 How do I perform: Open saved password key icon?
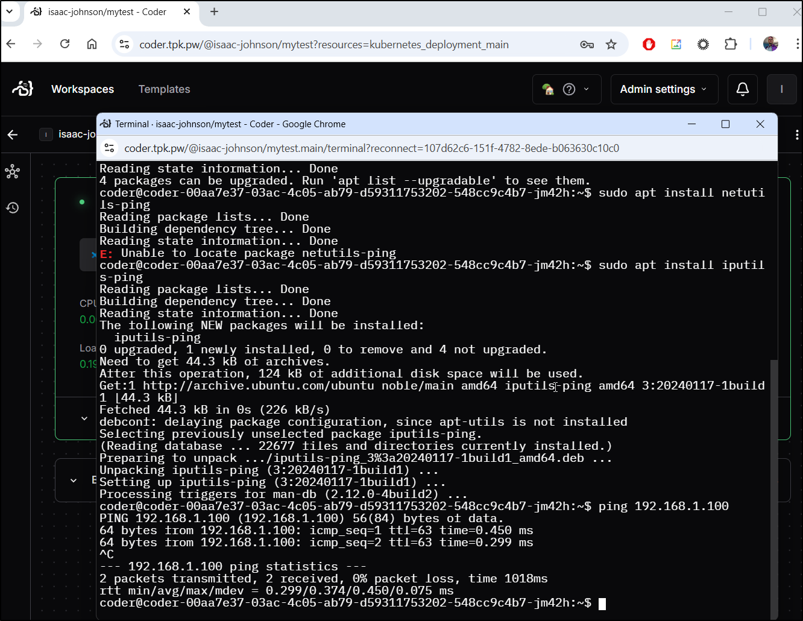click(x=587, y=45)
